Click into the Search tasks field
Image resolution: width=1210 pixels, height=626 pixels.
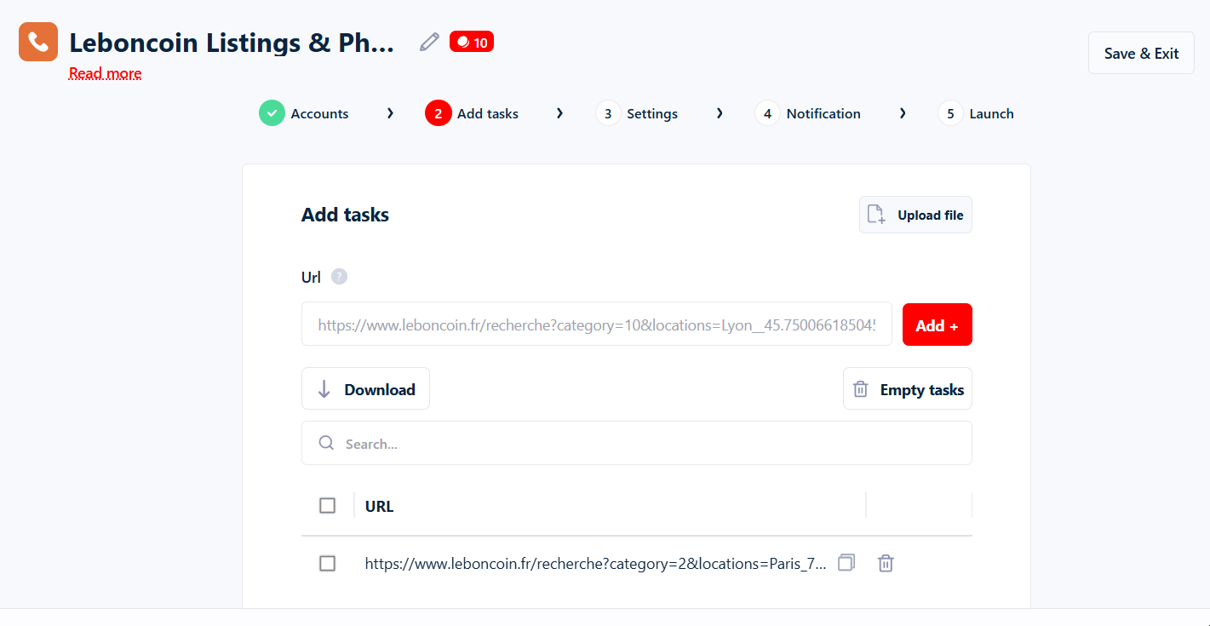[x=637, y=443]
